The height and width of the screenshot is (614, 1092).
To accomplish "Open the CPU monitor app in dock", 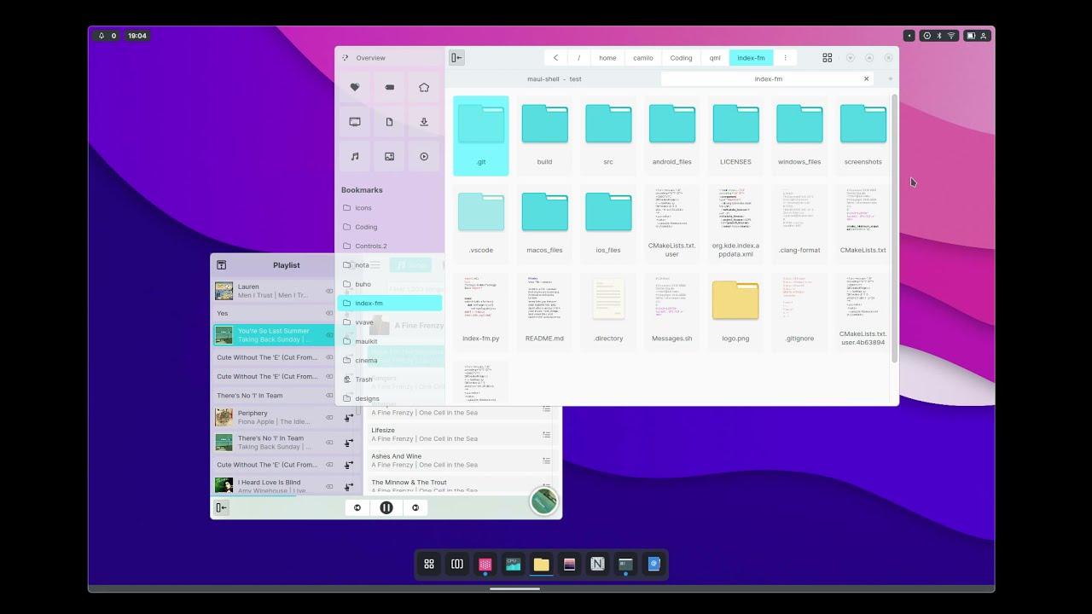I will 513,564.
